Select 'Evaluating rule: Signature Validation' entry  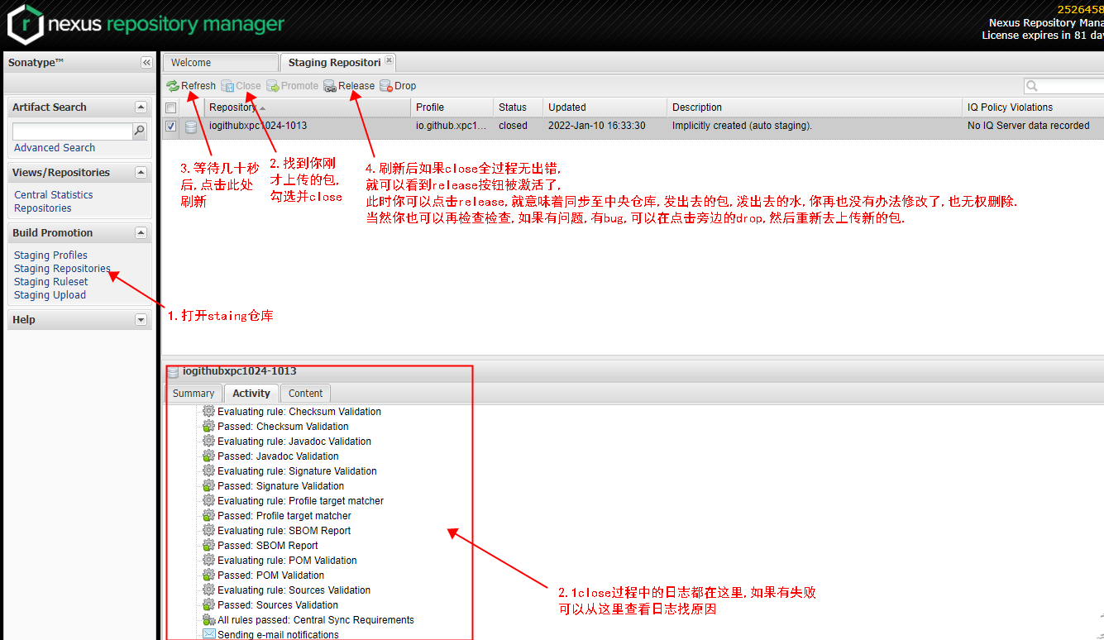point(297,471)
